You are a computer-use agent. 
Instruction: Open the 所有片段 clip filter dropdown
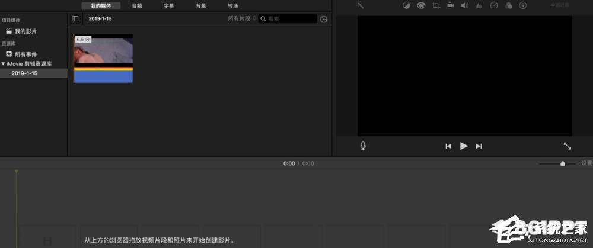(x=242, y=19)
